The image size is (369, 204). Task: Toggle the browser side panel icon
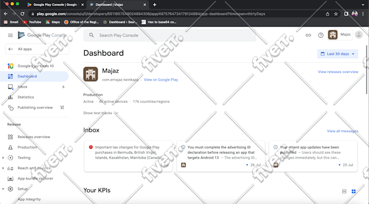pos(346,14)
